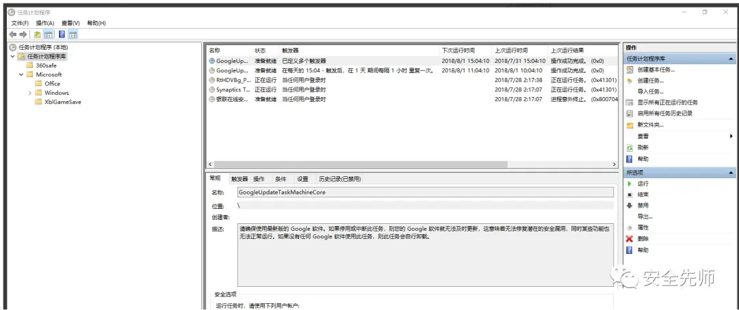The width and height of the screenshot is (739, 310).
Task: Click the Forward arrow toolbar icon
Action: [23, 34]
